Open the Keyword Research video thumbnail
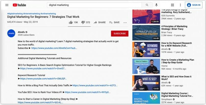This screenshot has height=105, width=206. (x=145, y=49)
